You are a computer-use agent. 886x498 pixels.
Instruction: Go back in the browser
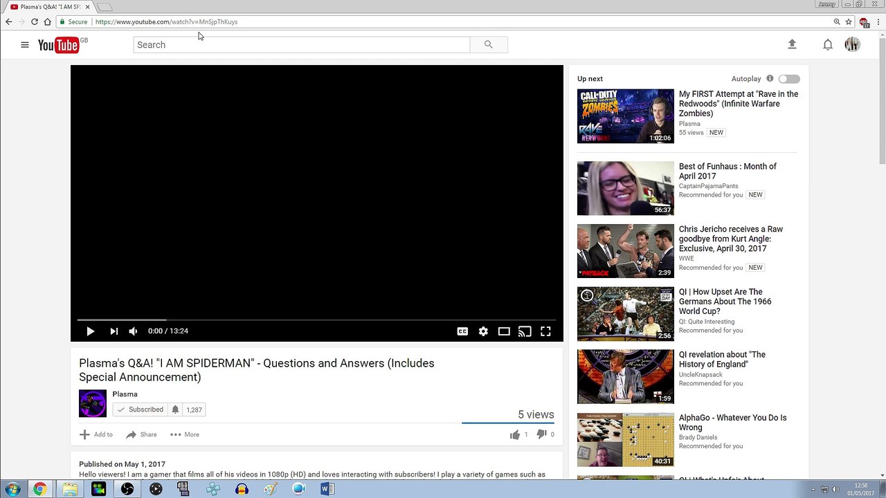(8, 21)
